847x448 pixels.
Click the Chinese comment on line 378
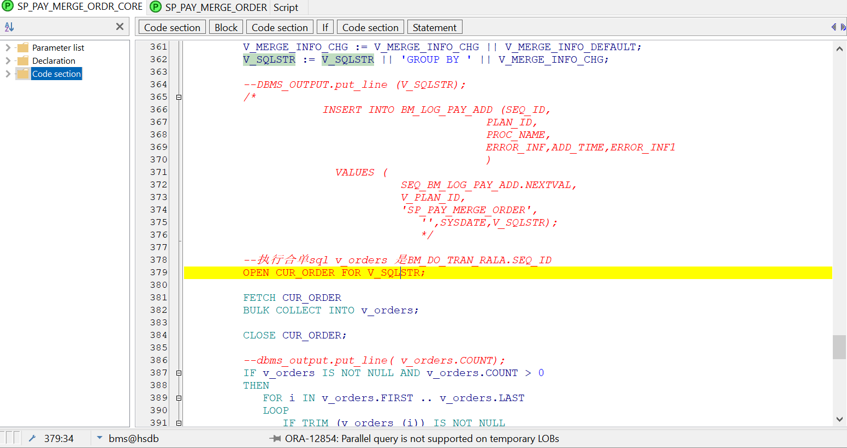[x=398, y=260]
